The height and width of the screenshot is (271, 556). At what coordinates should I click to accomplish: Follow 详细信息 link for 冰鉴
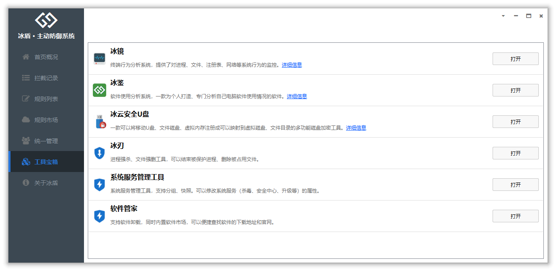pyautogui.click(x=297, y=96)
